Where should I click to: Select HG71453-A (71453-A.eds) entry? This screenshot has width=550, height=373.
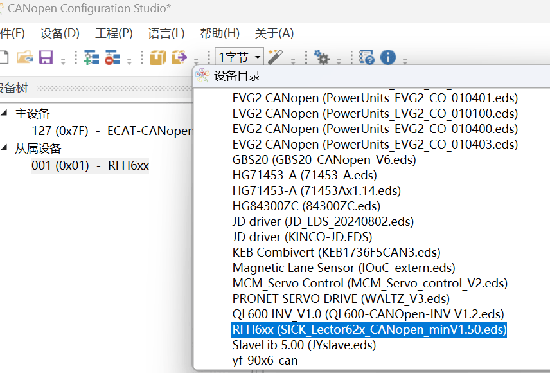coord(305,176)
